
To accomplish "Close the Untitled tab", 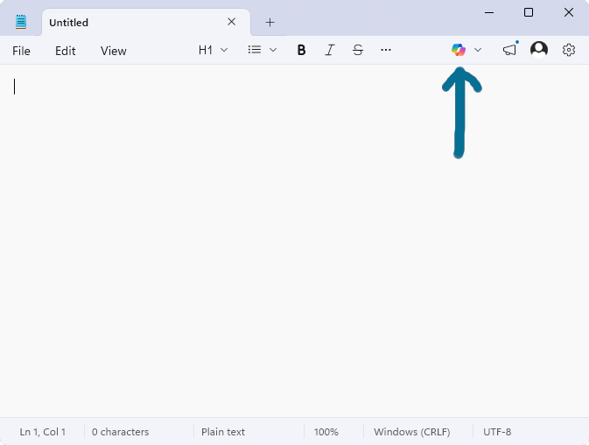I will [x=232, y=22].
